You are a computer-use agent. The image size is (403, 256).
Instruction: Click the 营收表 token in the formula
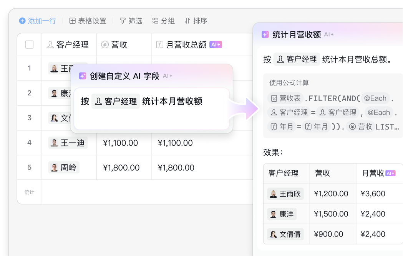[x=285, y=98]
